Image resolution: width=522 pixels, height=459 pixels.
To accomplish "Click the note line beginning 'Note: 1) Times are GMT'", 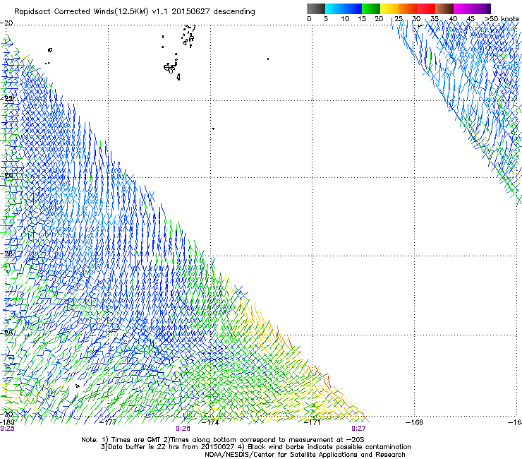I will click(x=223, y=440).
